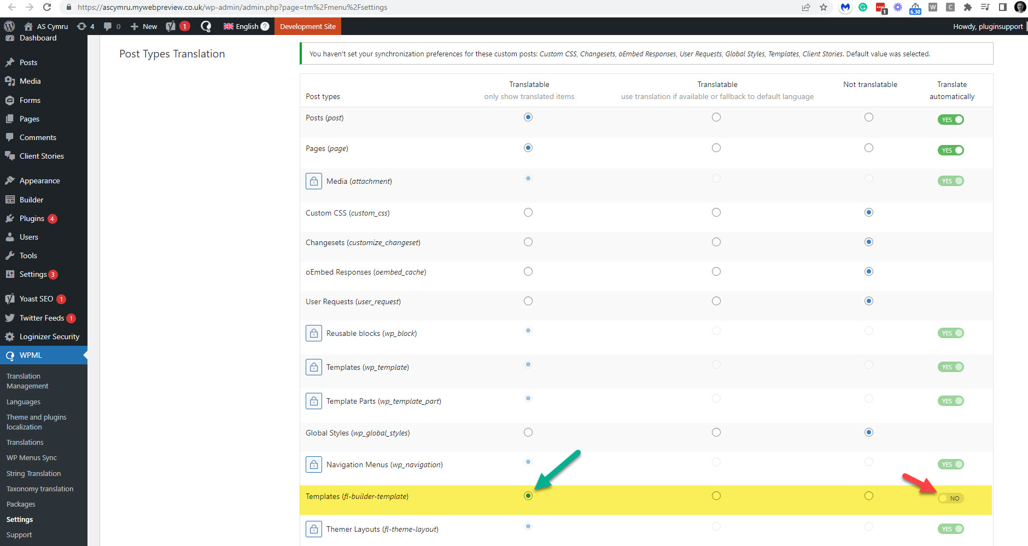Select fallback translatable option for Pages (page)
This screenshot has width=1028, height=546.
click(x=716, y=148)
